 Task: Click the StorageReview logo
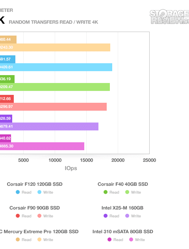pos(169,17)
